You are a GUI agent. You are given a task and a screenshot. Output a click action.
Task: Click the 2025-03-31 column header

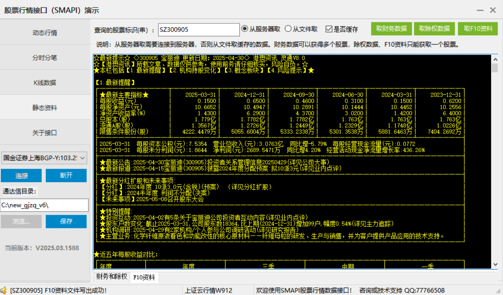[201, 95]
